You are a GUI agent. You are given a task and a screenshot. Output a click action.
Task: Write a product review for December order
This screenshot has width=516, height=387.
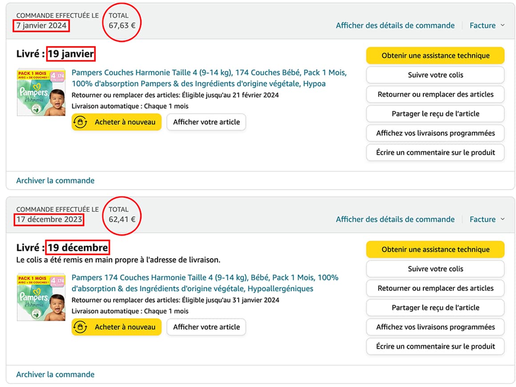click(435, 346)
